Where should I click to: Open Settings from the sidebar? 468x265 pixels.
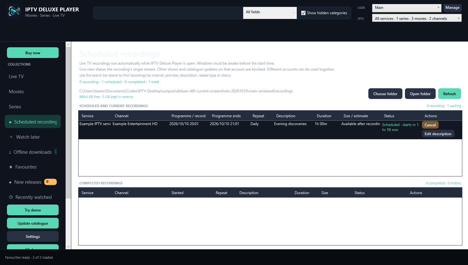tap(33, 236)
